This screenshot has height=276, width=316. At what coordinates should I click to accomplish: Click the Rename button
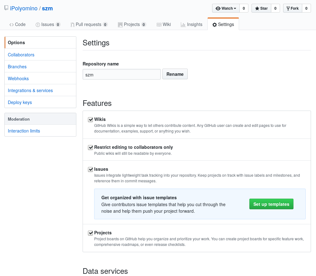(x=175, y=74)
